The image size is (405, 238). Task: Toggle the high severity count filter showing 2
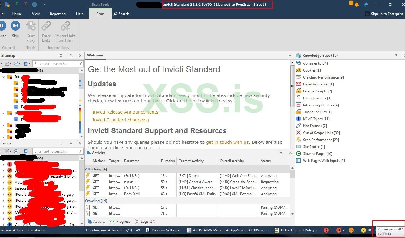tap(341, 230)
